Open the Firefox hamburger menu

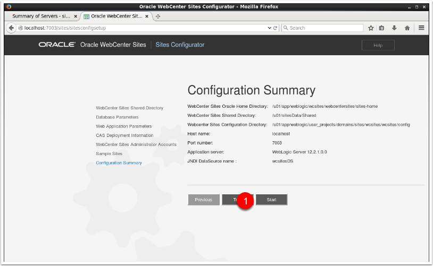[421, 28]
